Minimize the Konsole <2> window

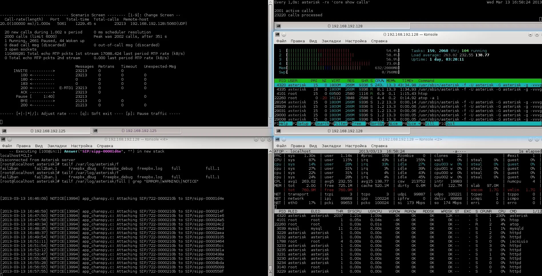(x=530, y=139)
